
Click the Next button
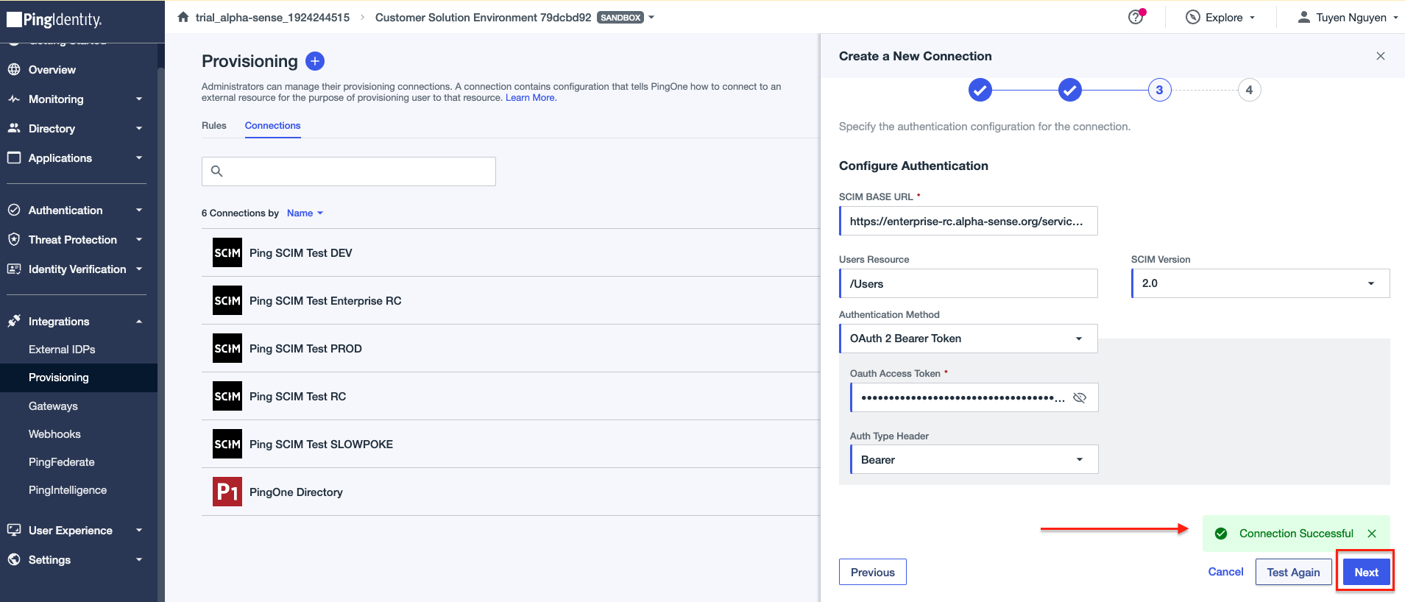[x=1366, y=572]
